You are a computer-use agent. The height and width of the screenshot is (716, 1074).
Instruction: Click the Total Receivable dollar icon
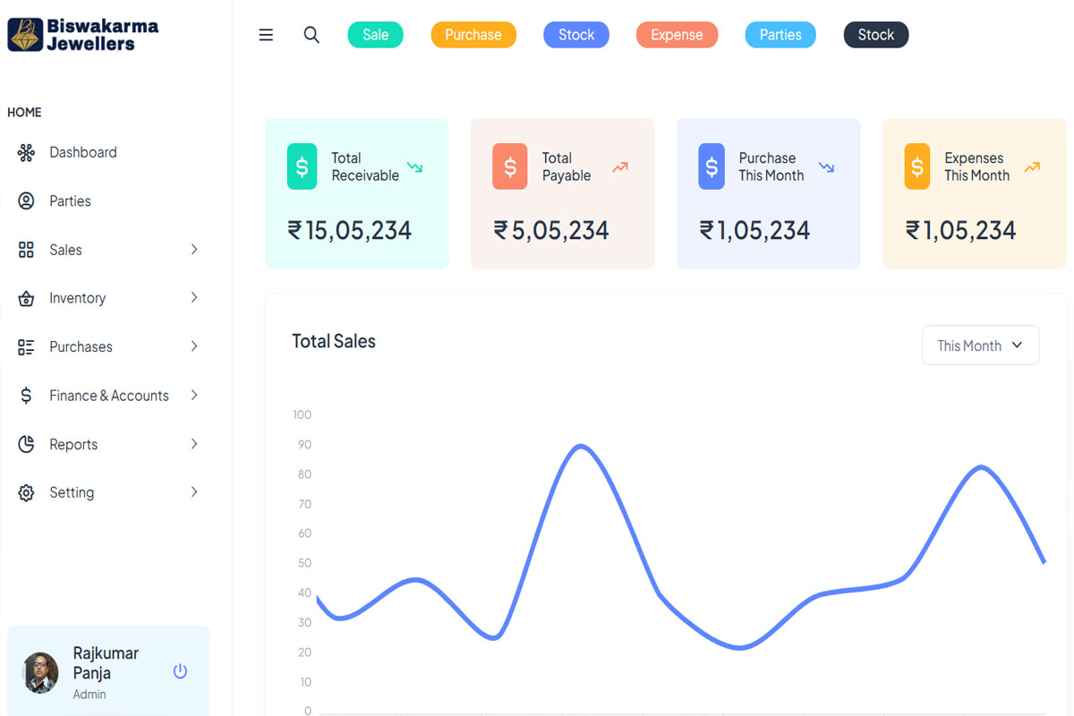302,166
